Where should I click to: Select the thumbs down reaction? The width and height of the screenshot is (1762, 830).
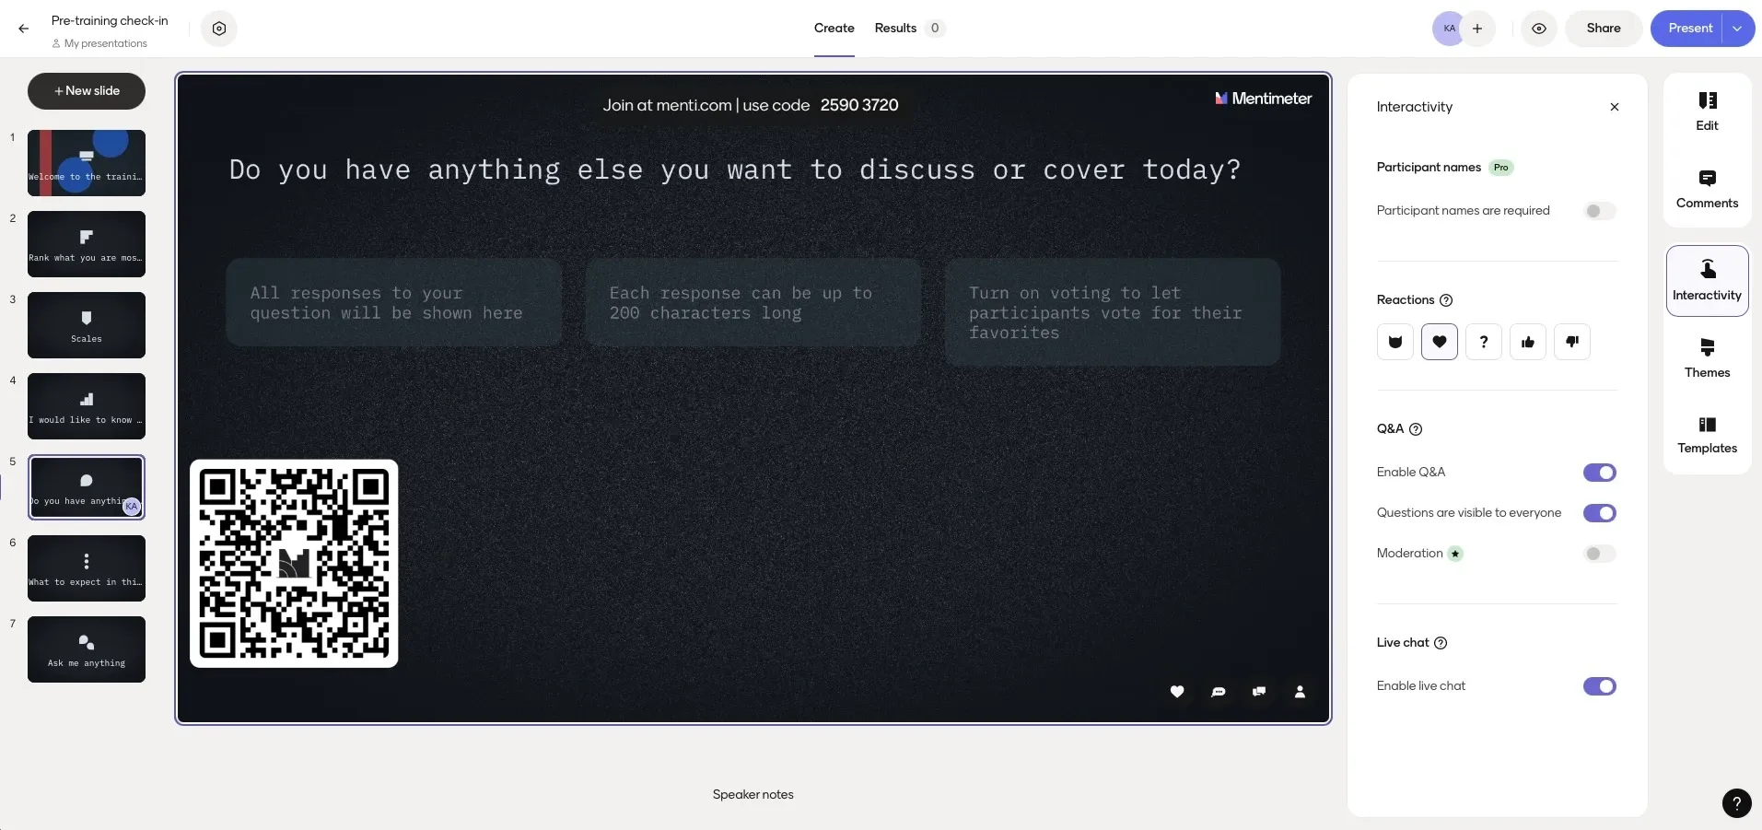click(1571, 342)
